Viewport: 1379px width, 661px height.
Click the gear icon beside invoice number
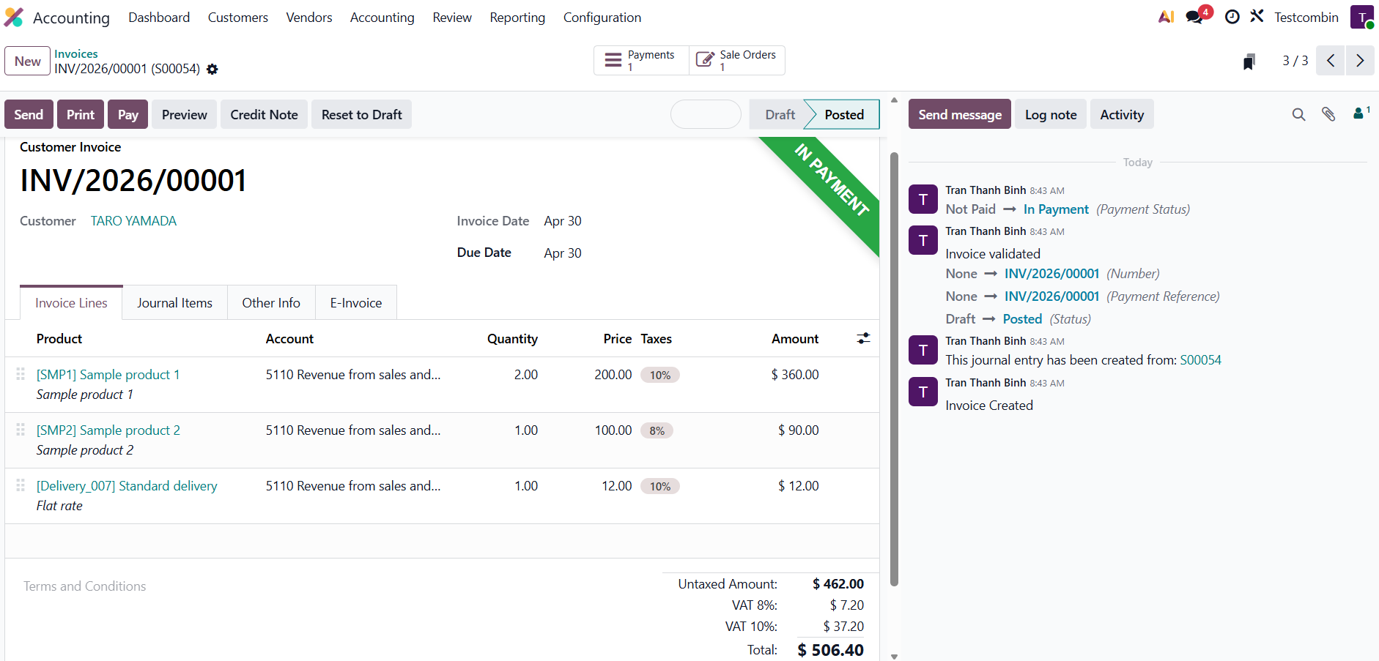click(x=212, y=69)
